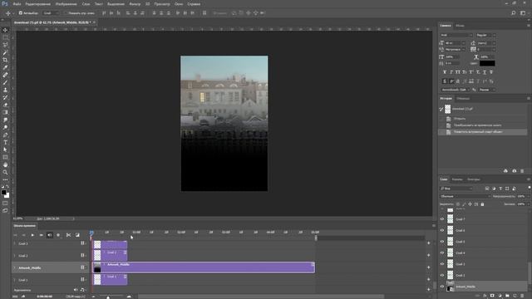Create new snapshot camera icon in History
This screenshot has width=532, height=299.
pos(514,171)
